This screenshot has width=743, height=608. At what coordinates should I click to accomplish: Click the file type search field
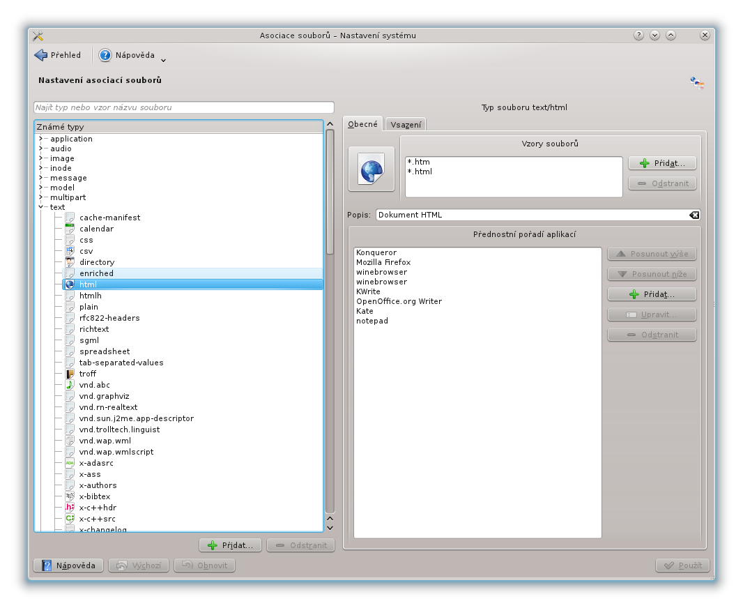coord(184,107)
